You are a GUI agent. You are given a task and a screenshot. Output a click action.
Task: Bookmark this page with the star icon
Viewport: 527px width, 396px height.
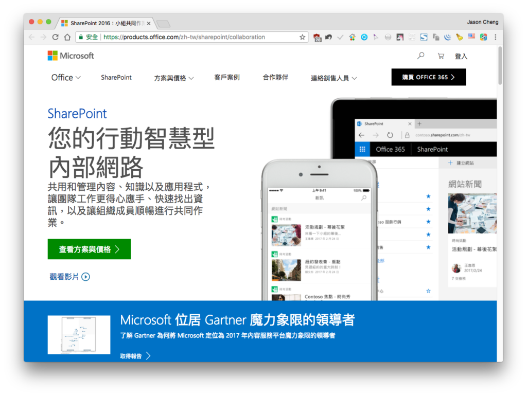click(x=303, y=37)
